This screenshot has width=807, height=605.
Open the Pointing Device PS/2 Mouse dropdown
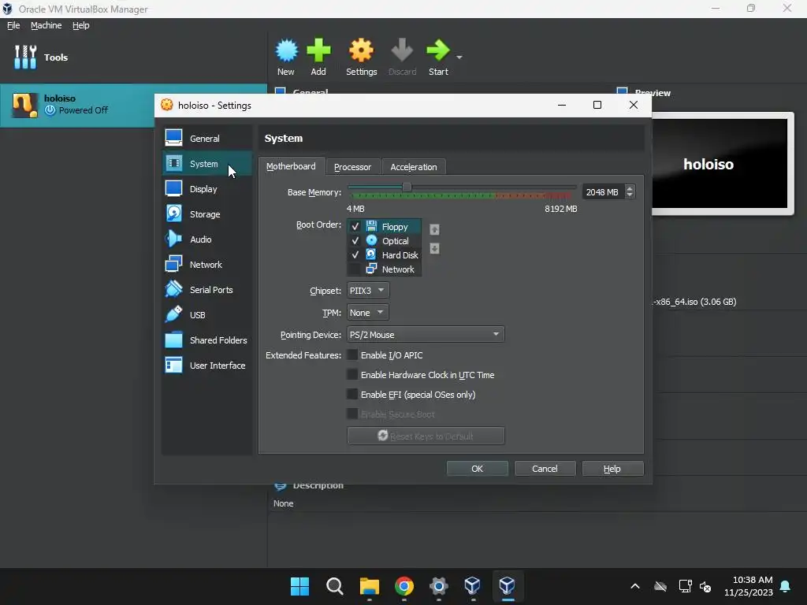tap(426, 334)
